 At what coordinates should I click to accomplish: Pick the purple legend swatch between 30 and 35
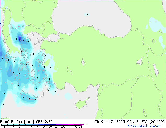point(59,125)
